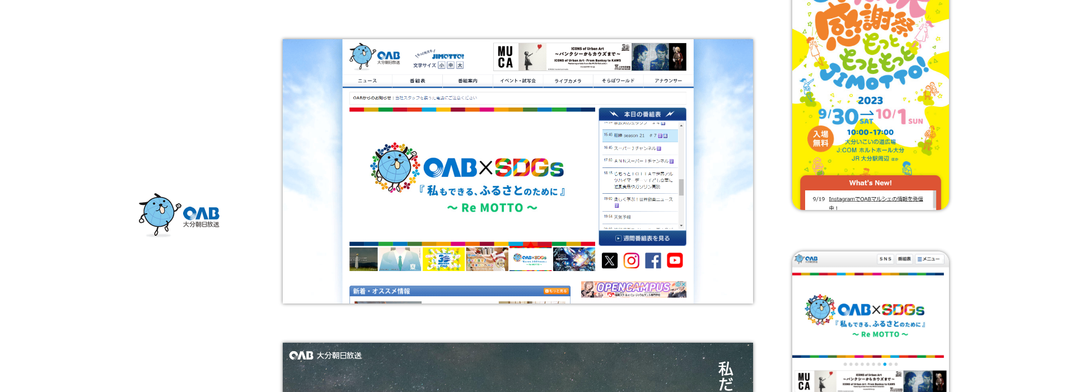The height and width of the screenshot is (392, 1075).
Task: Open the Facebook social icon
Action: (653, 260)
